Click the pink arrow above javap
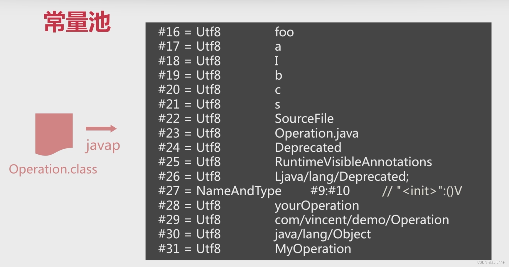 (101, 128)
